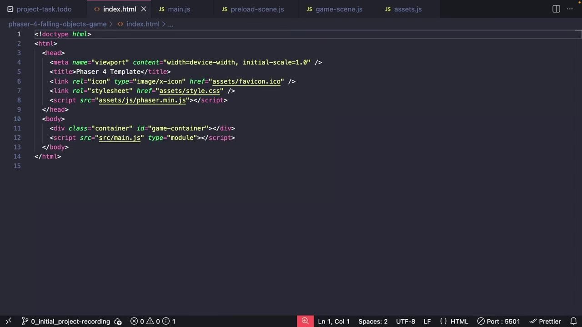This screenshot has height=327, width=582.
Task: Open the remote window indicator
Action: tap(8, 321)
